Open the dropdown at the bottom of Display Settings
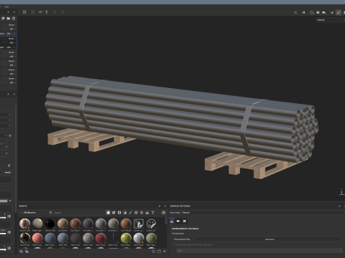Image resolution: width=345 pixels, height=258 pixels. tap(259, 251)
